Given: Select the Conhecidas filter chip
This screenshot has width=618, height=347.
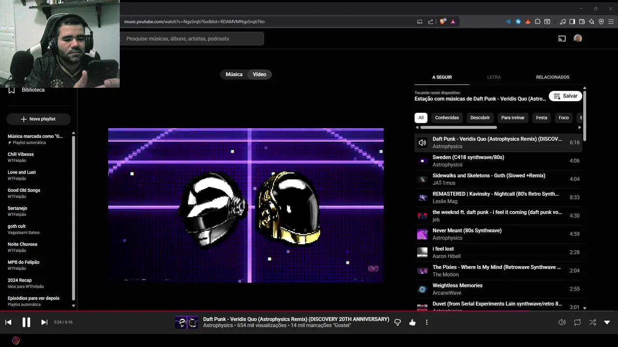Looking at the screenshot, I should pyautogui.click(x=447, y=118).
